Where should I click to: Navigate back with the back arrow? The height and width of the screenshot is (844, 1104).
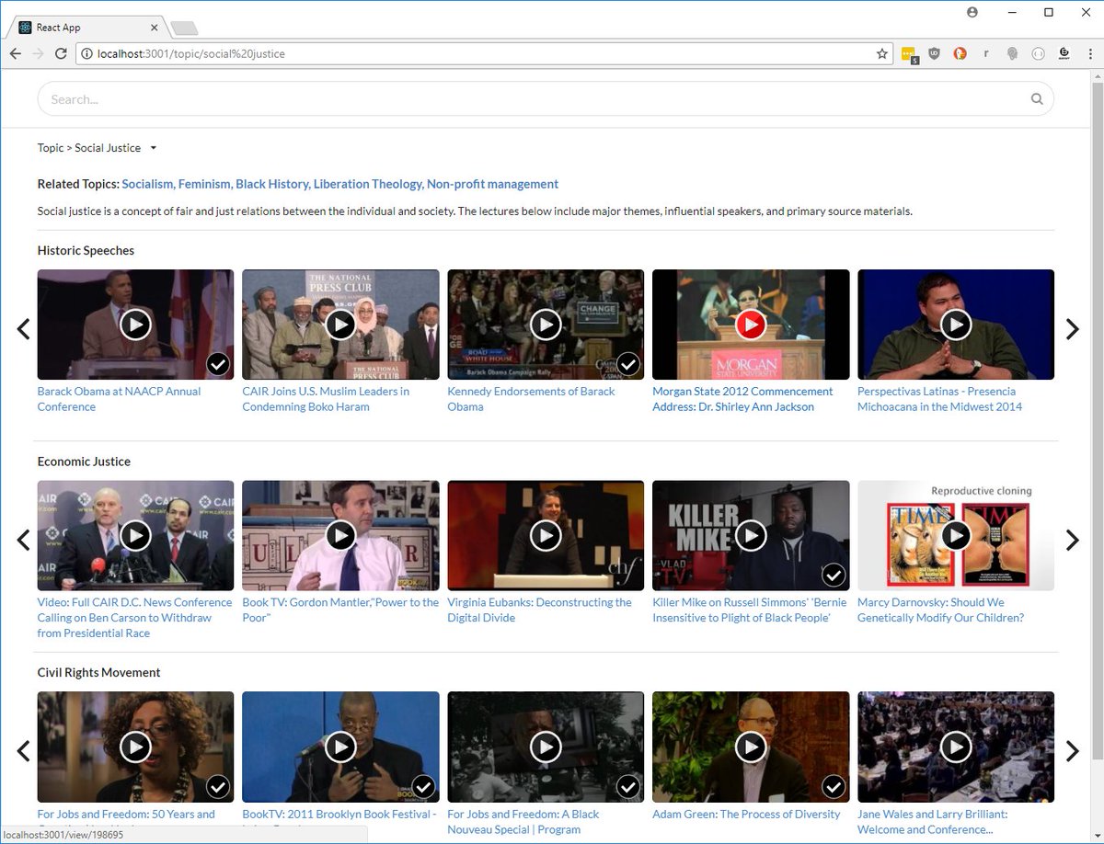point(15,53)
